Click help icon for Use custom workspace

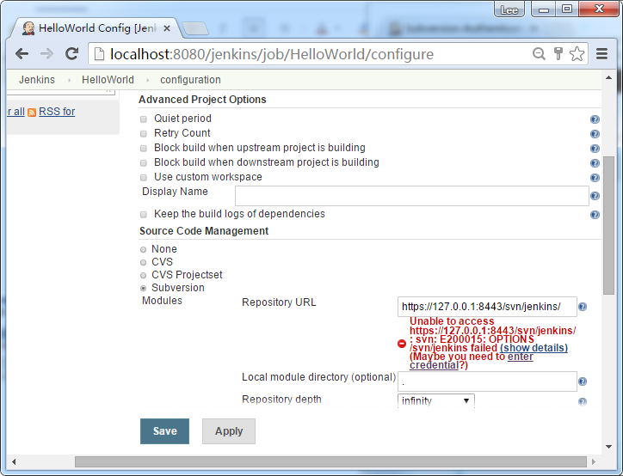(x=595, y=178)
